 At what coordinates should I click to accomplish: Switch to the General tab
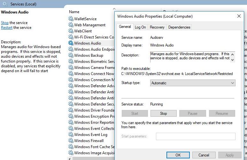coord(125,27)
